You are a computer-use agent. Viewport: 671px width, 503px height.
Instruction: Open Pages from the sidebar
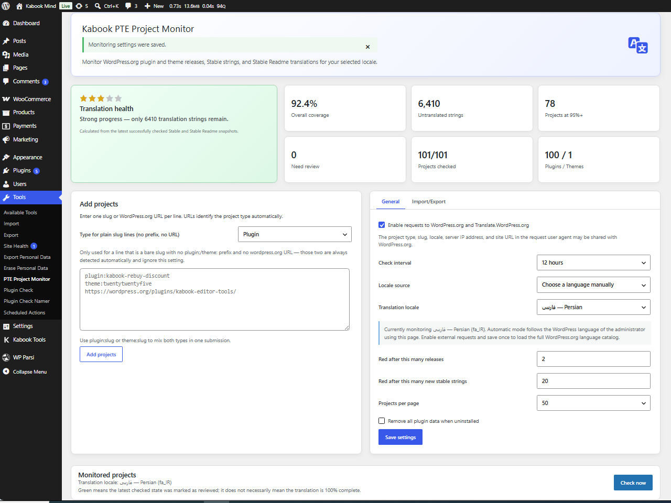pyautogui.click(x=31, y=68)
